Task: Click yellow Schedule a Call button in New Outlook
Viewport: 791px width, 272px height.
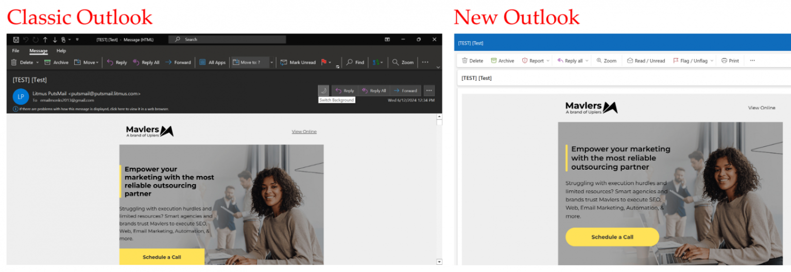Action: coord(612,237)
